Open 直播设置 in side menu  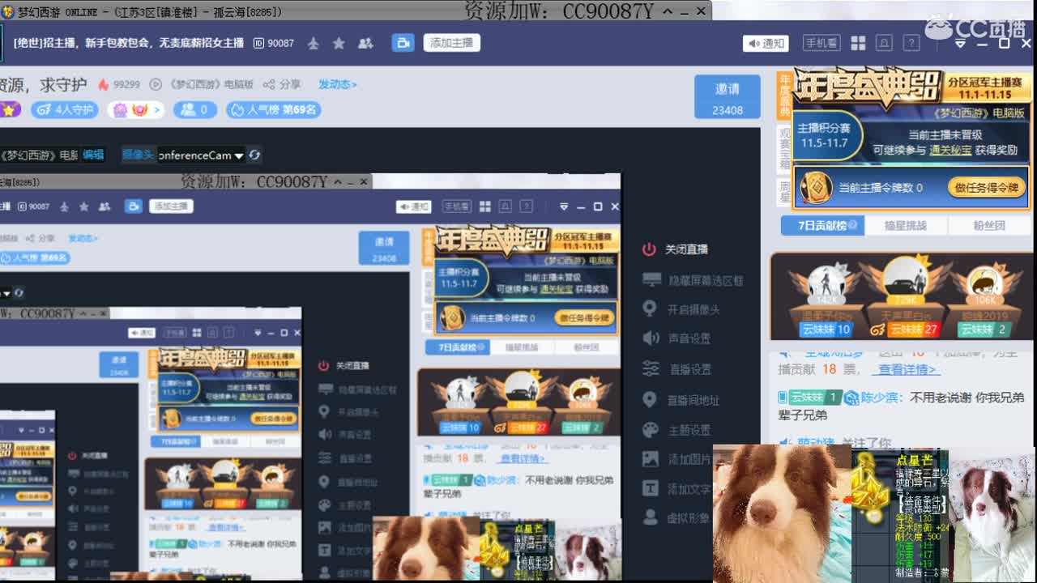click(x=676, y=369)
